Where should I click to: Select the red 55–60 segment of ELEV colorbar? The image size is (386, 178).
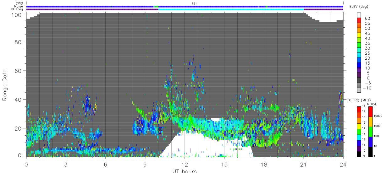pos(359,21)
